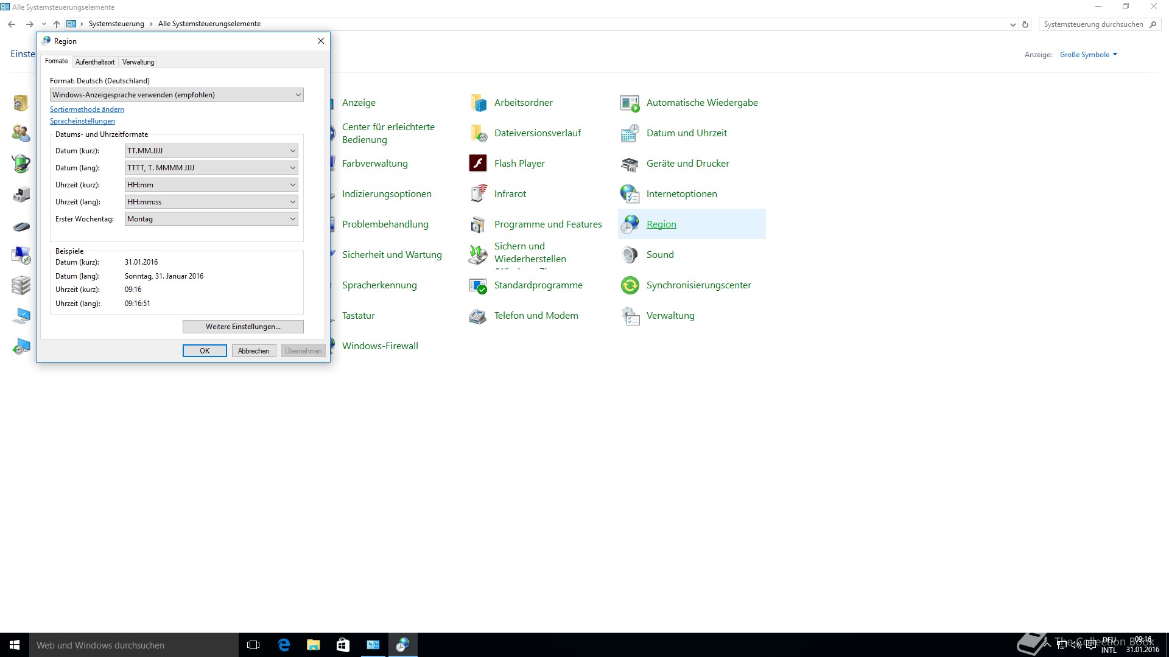The image size is (1169, 657).
Task: Open Telefon und Modem icon
Action: click(479, 316)
